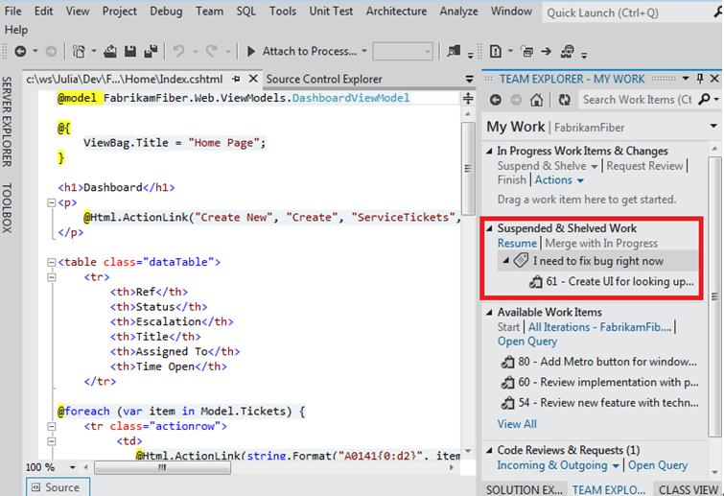The width and height of the screenshot is (724, 496).
Task: Click the green Start debugging arrow
Action: coord(251,51)
